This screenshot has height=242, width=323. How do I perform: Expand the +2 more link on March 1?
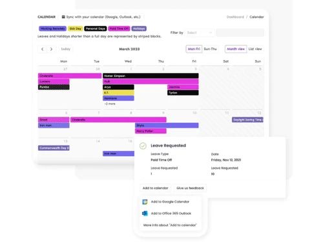[x=110, y=104]
